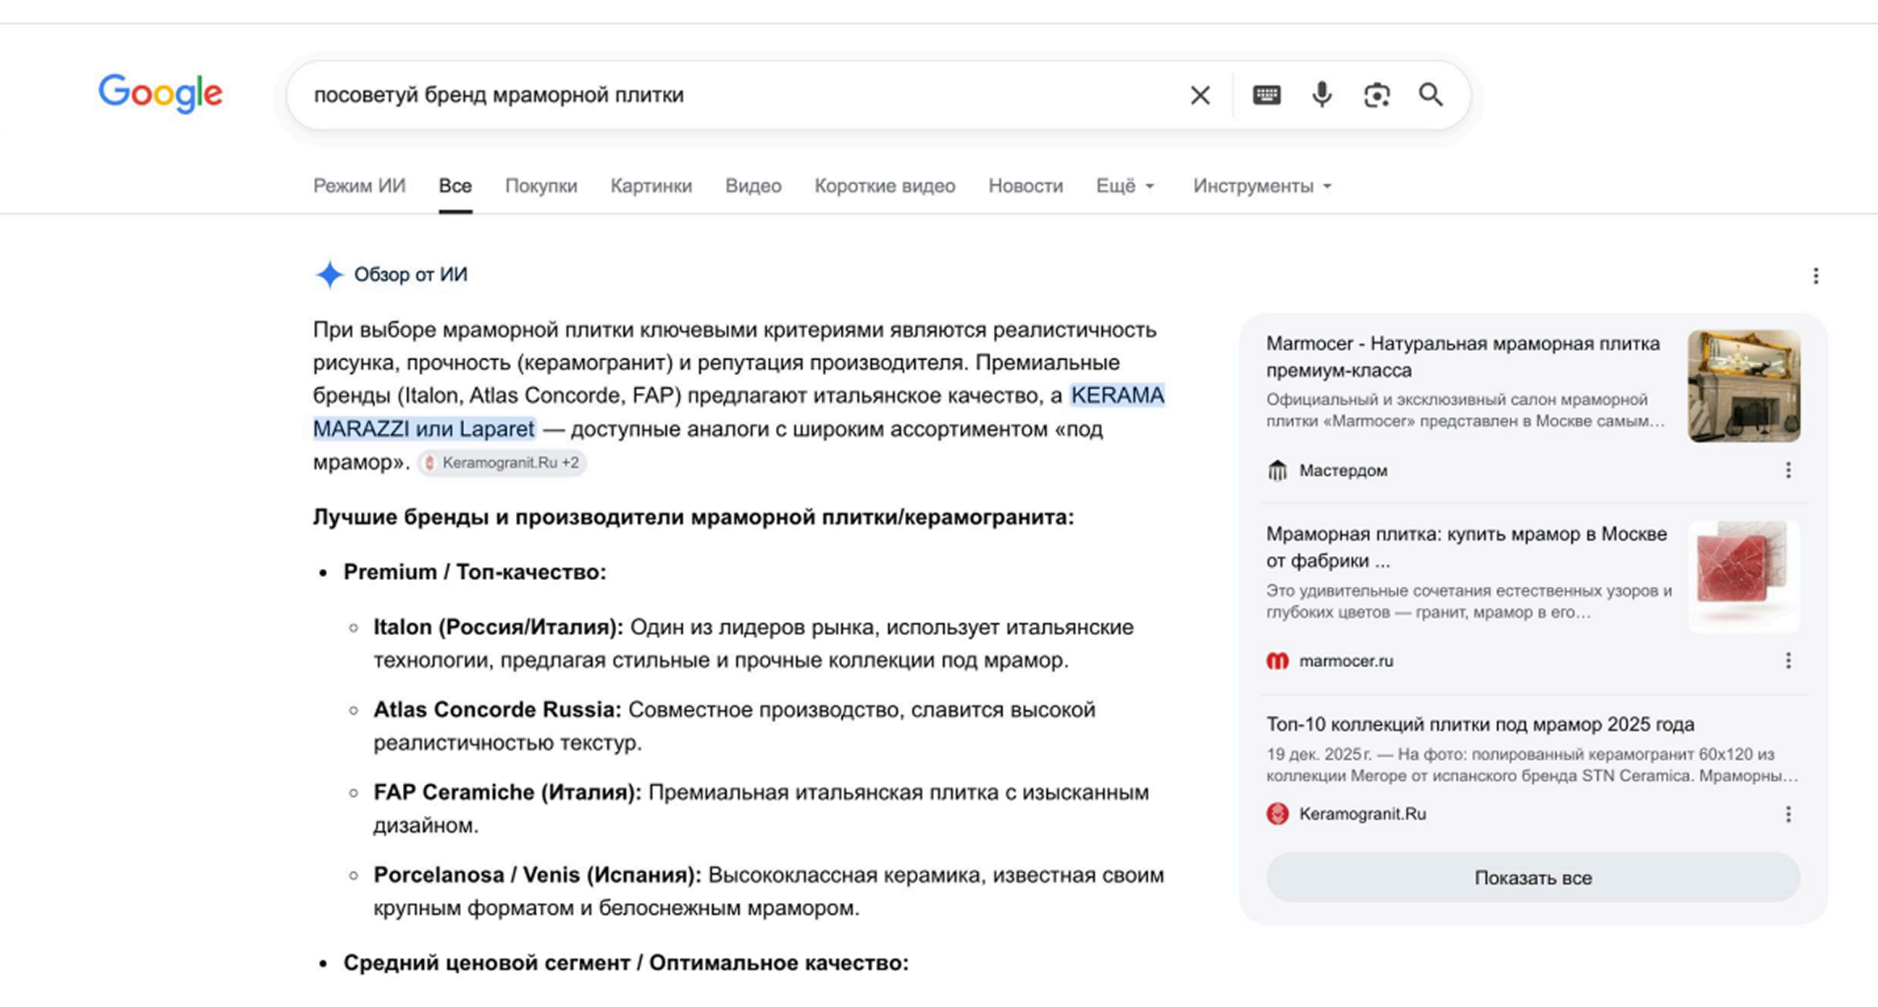Open three-dot menu for marmocer.ru source

click(1788, 661)
